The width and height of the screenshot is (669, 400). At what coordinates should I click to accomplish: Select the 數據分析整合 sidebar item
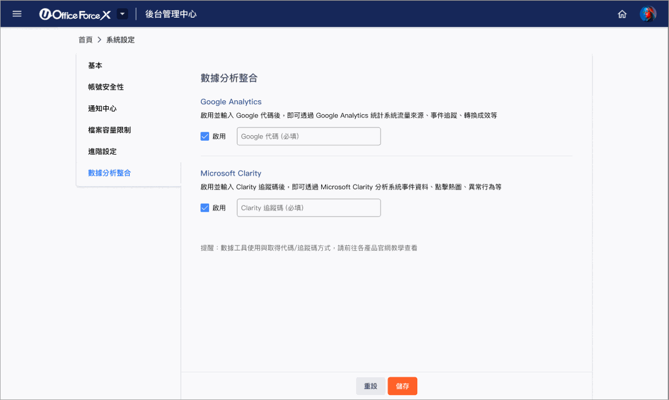click(110, 173)
